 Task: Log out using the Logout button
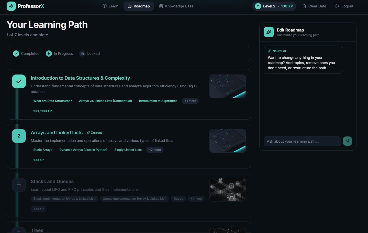click(344, 6)
